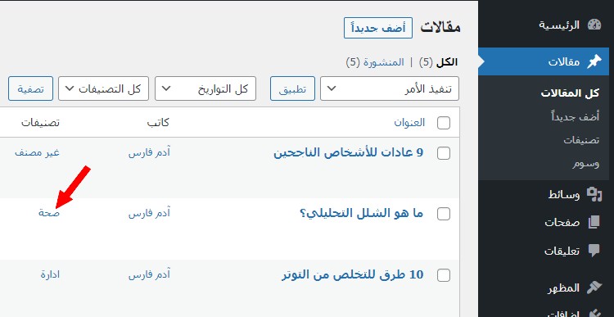Screen dimensions: 614x317
Task: Go to وسوم tags submenu item
Action: point(586,164)
